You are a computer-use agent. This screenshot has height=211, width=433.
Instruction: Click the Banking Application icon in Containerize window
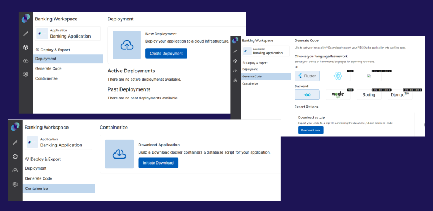coord(32,143)
